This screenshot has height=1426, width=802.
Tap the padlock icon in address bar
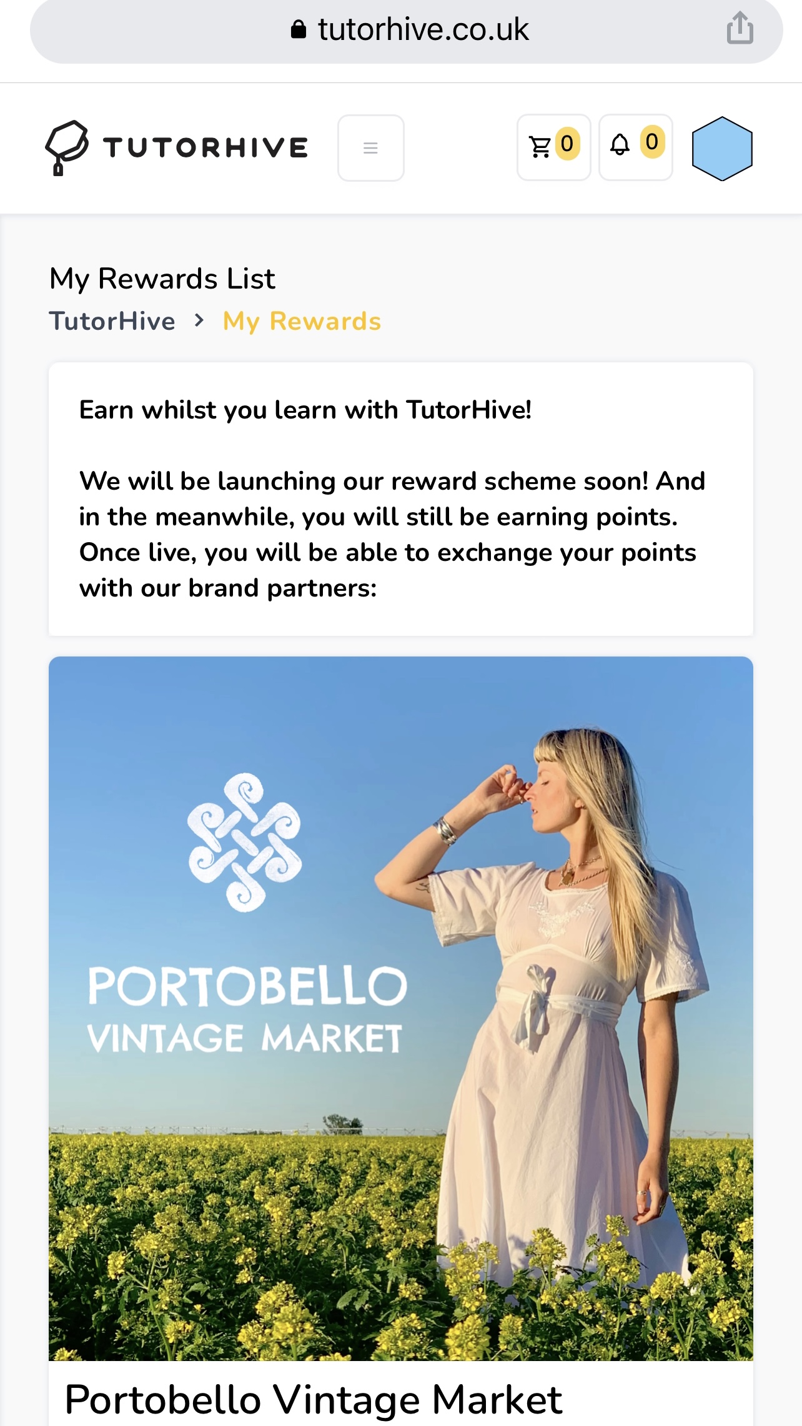pos(299,29)
